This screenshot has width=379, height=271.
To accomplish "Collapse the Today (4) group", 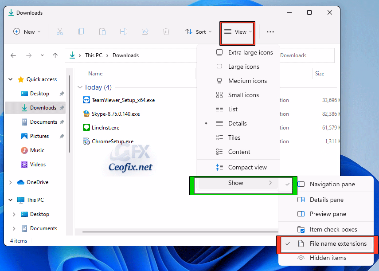I will click(x=80, y=87).
